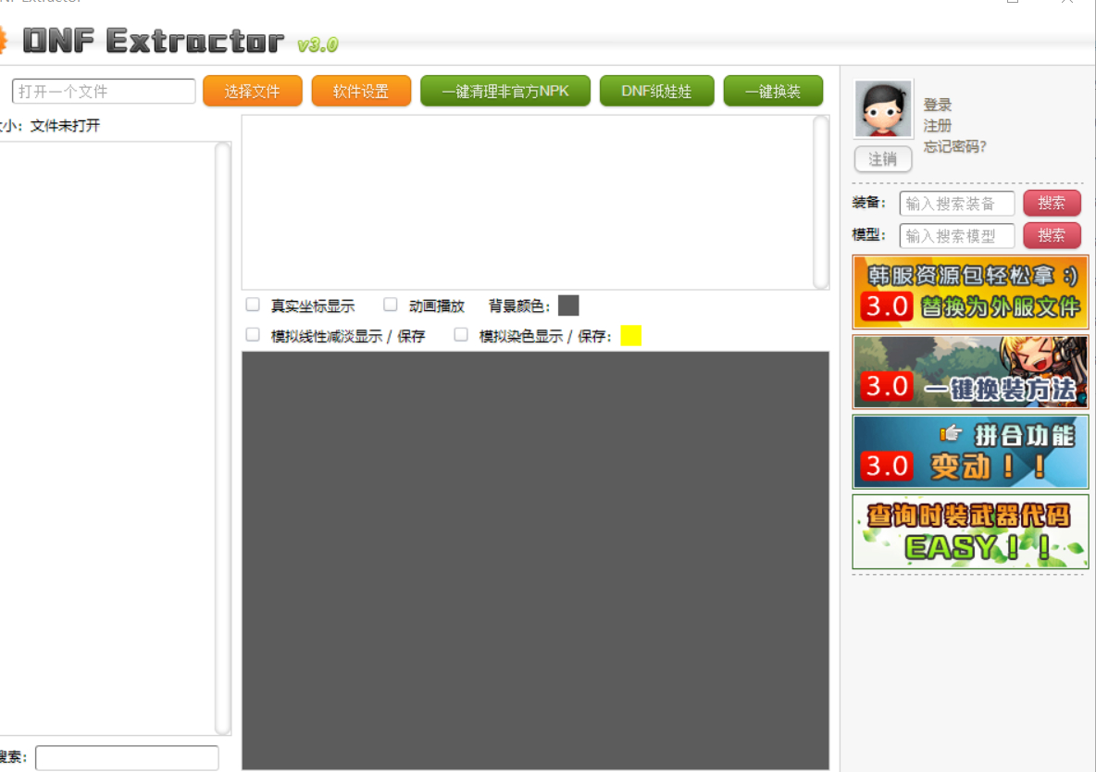Focus the 输入搜索装备 field
1096x772 pixels.
[x=957, y=204]
